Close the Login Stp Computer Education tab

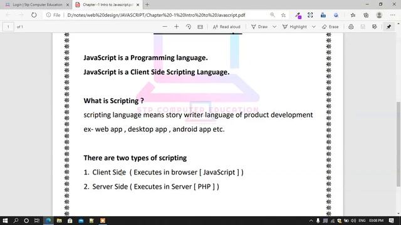point(68,4)
